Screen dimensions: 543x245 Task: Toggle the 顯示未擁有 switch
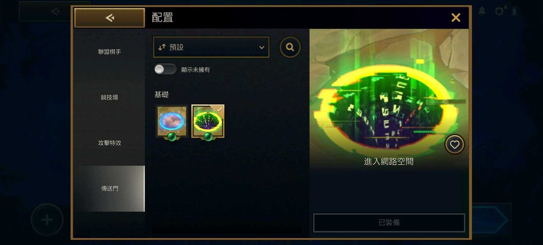click(x=165, y=70)
